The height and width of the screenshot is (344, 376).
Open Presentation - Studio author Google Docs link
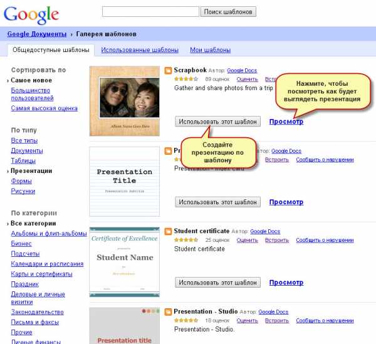[273, 312]
